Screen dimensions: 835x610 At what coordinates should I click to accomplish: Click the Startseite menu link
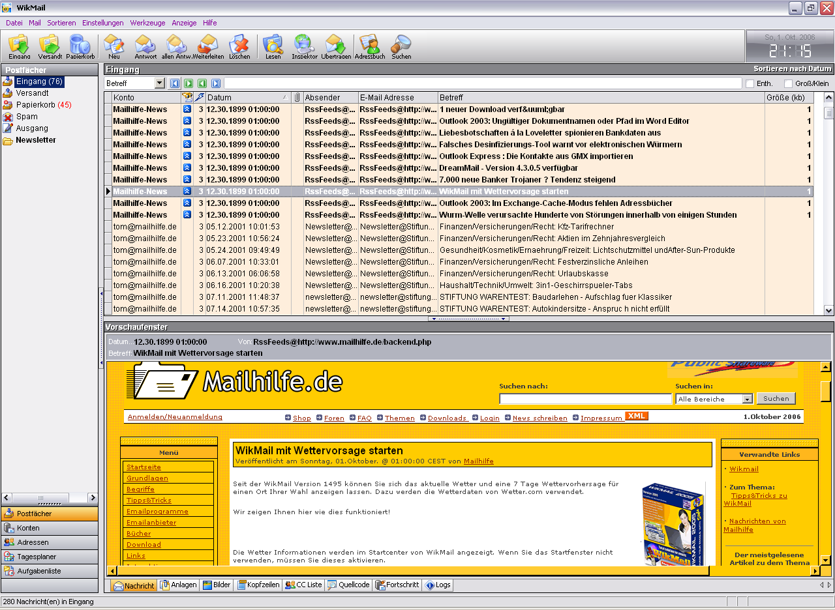144,467
